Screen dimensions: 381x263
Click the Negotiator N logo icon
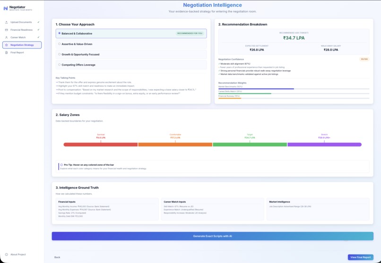point(6,8)
